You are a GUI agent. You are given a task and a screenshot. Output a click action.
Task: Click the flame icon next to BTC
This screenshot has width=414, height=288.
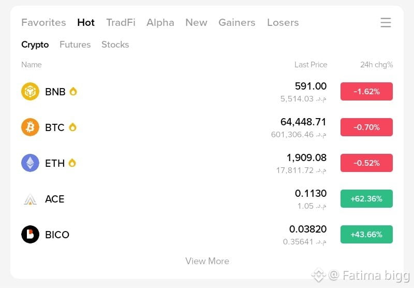[72, 127]
